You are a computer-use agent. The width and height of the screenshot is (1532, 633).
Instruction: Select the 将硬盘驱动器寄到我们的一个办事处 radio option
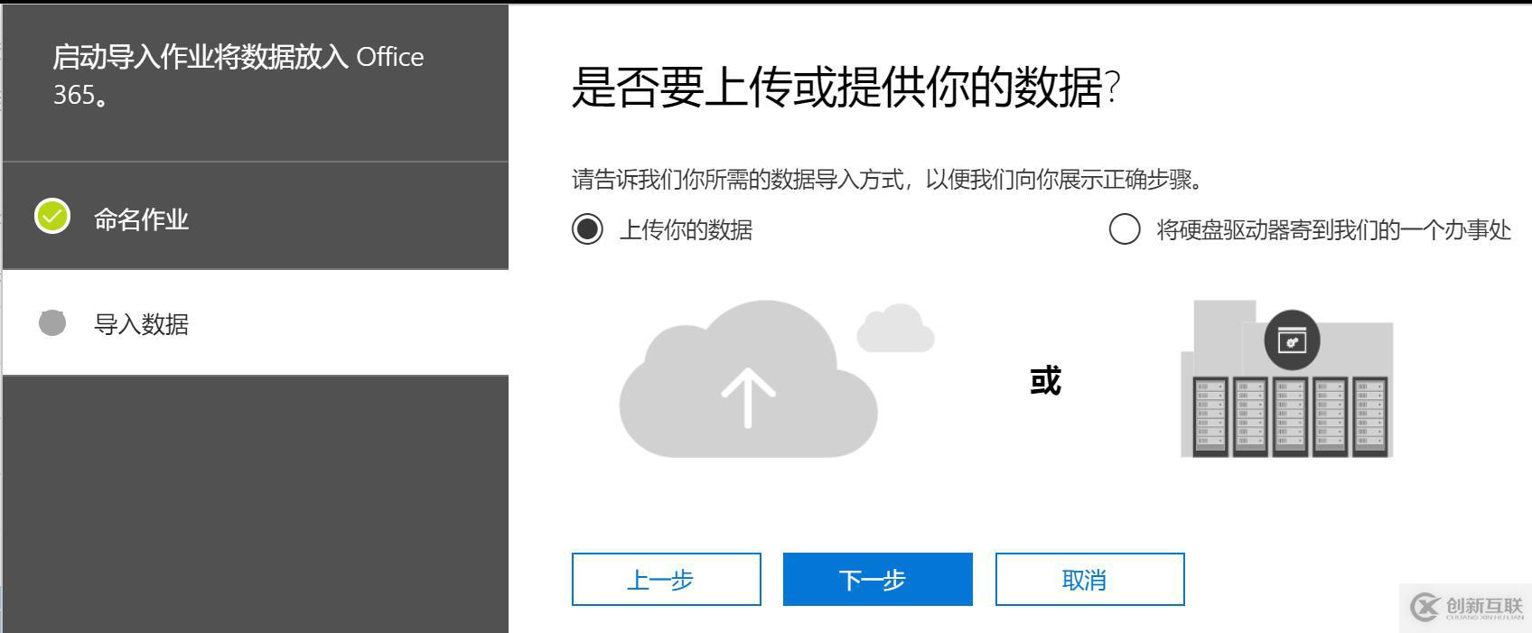[x=1125, y=229]
